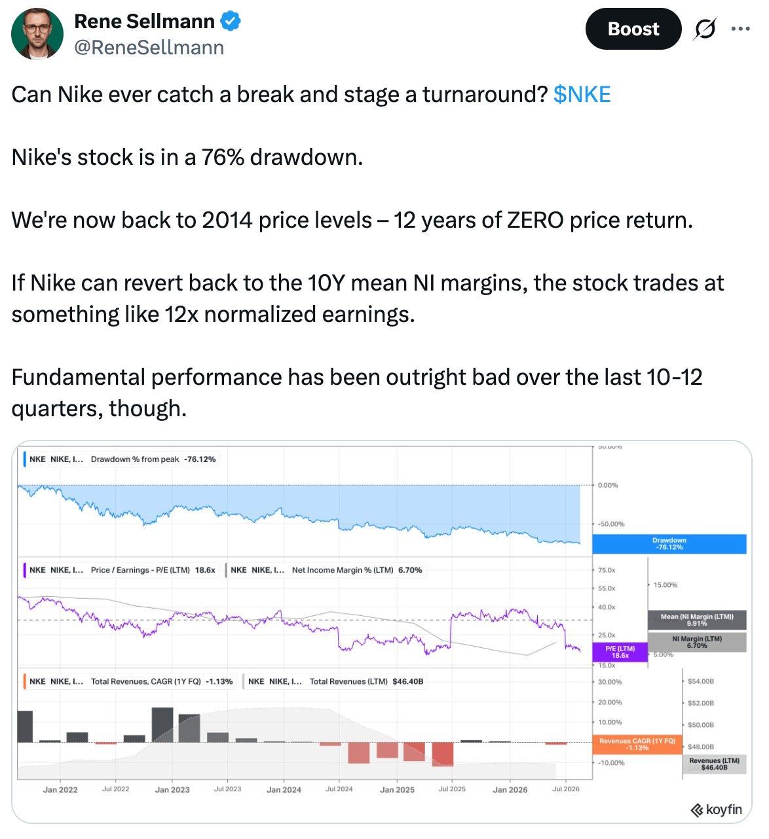Open the $NKE cashtag link

point(582,94)
